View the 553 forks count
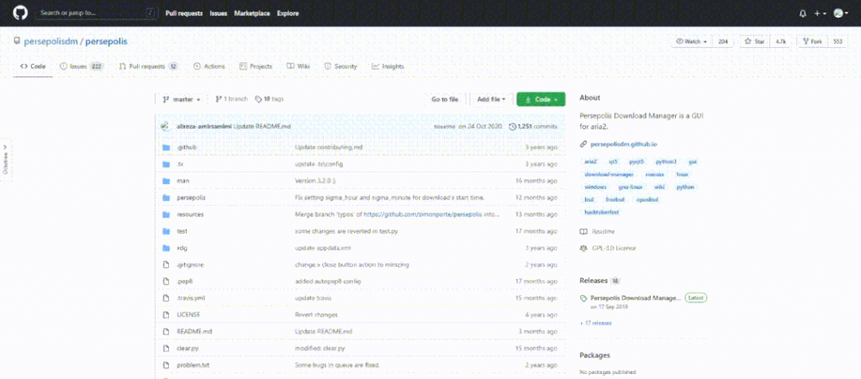 coord(837,42)
